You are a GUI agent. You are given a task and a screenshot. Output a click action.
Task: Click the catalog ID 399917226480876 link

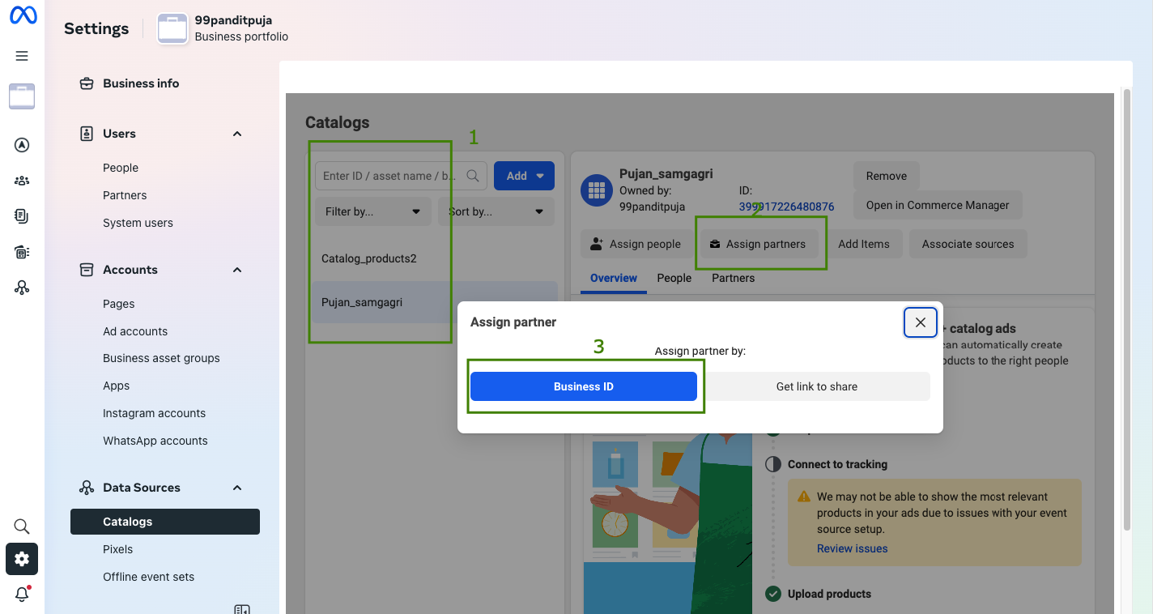click(x=786, y=207)
